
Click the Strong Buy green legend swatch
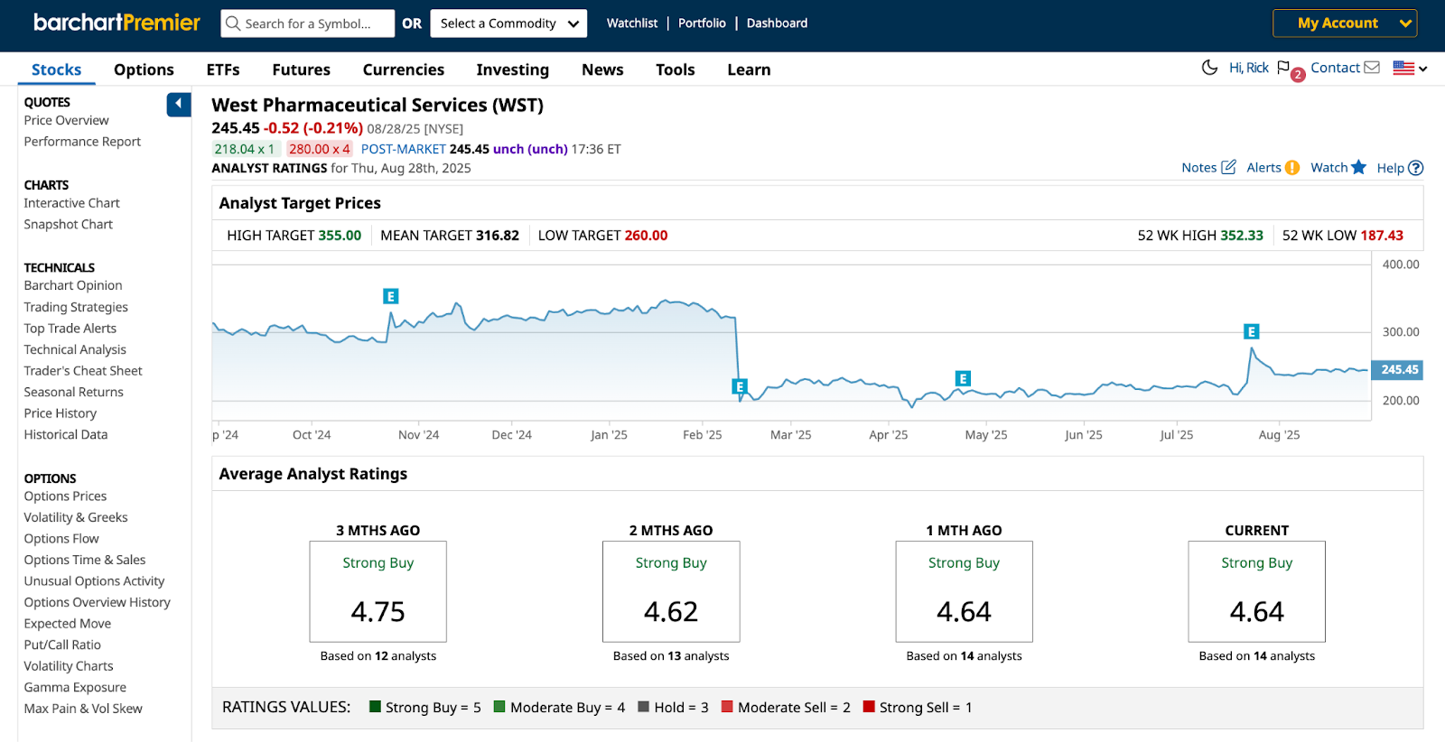click(x=375, y=707)
